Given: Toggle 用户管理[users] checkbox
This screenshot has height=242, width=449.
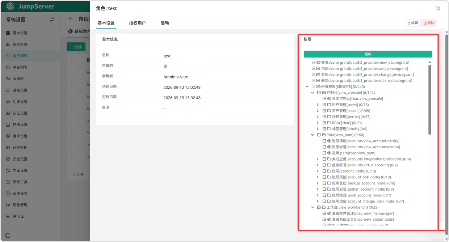Looking at the screenshot, I should [x=324, y=105].
